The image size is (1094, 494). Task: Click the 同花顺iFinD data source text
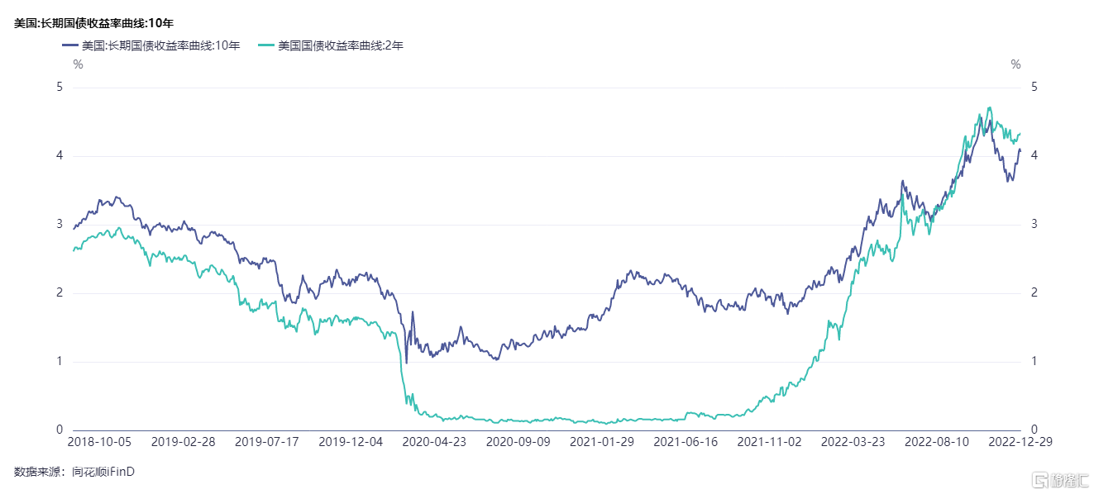click(103, 472)
